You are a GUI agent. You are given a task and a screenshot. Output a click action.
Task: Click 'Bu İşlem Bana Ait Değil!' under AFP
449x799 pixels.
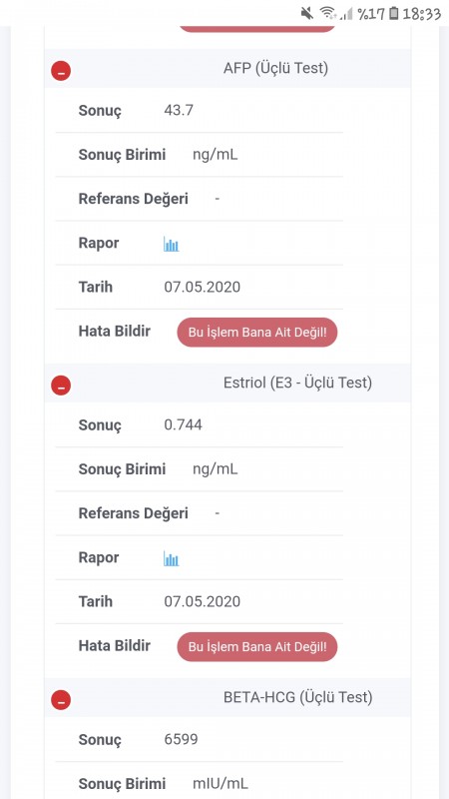click(257, 333)
